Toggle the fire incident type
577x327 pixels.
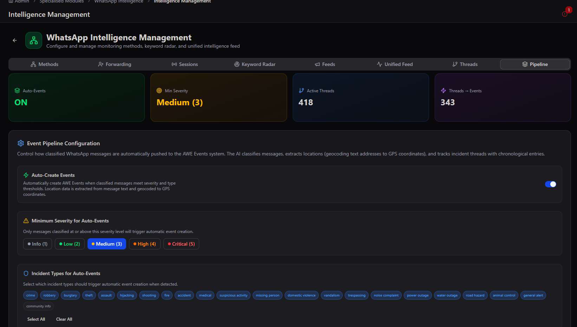click(x=167, y=295)
